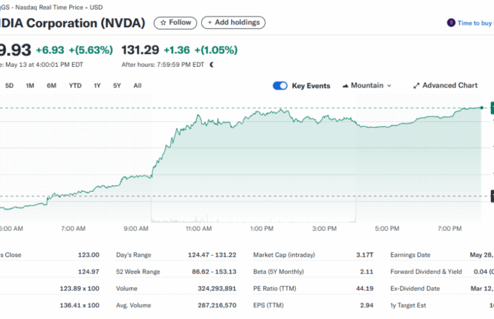
Task: Click the Avg. Volume value 287,216,570
Action: click(x=217, y=305)
